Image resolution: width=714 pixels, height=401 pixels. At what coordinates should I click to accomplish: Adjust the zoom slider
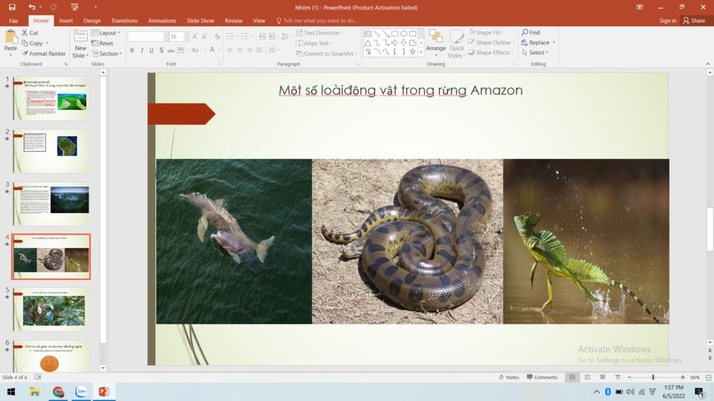[653, 377]
